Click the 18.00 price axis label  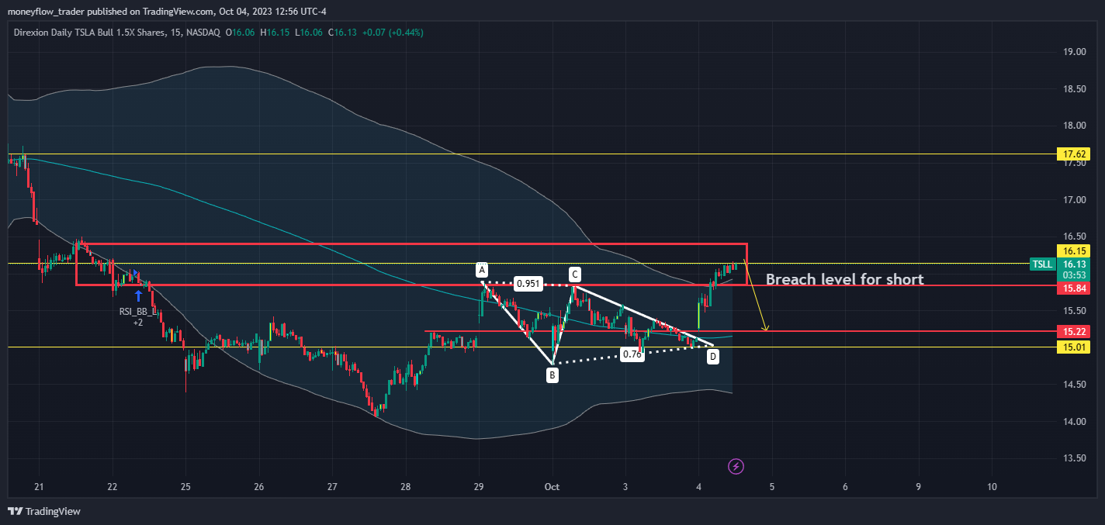tap(1074, 126)
